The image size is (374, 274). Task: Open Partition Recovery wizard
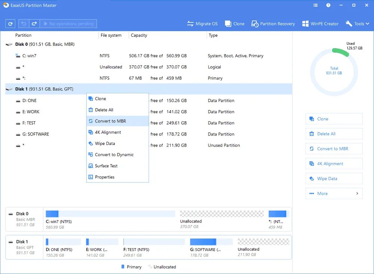pos(273,24)
